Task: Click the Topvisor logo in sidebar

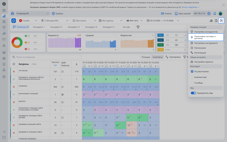Action: (x=4, y=4)
